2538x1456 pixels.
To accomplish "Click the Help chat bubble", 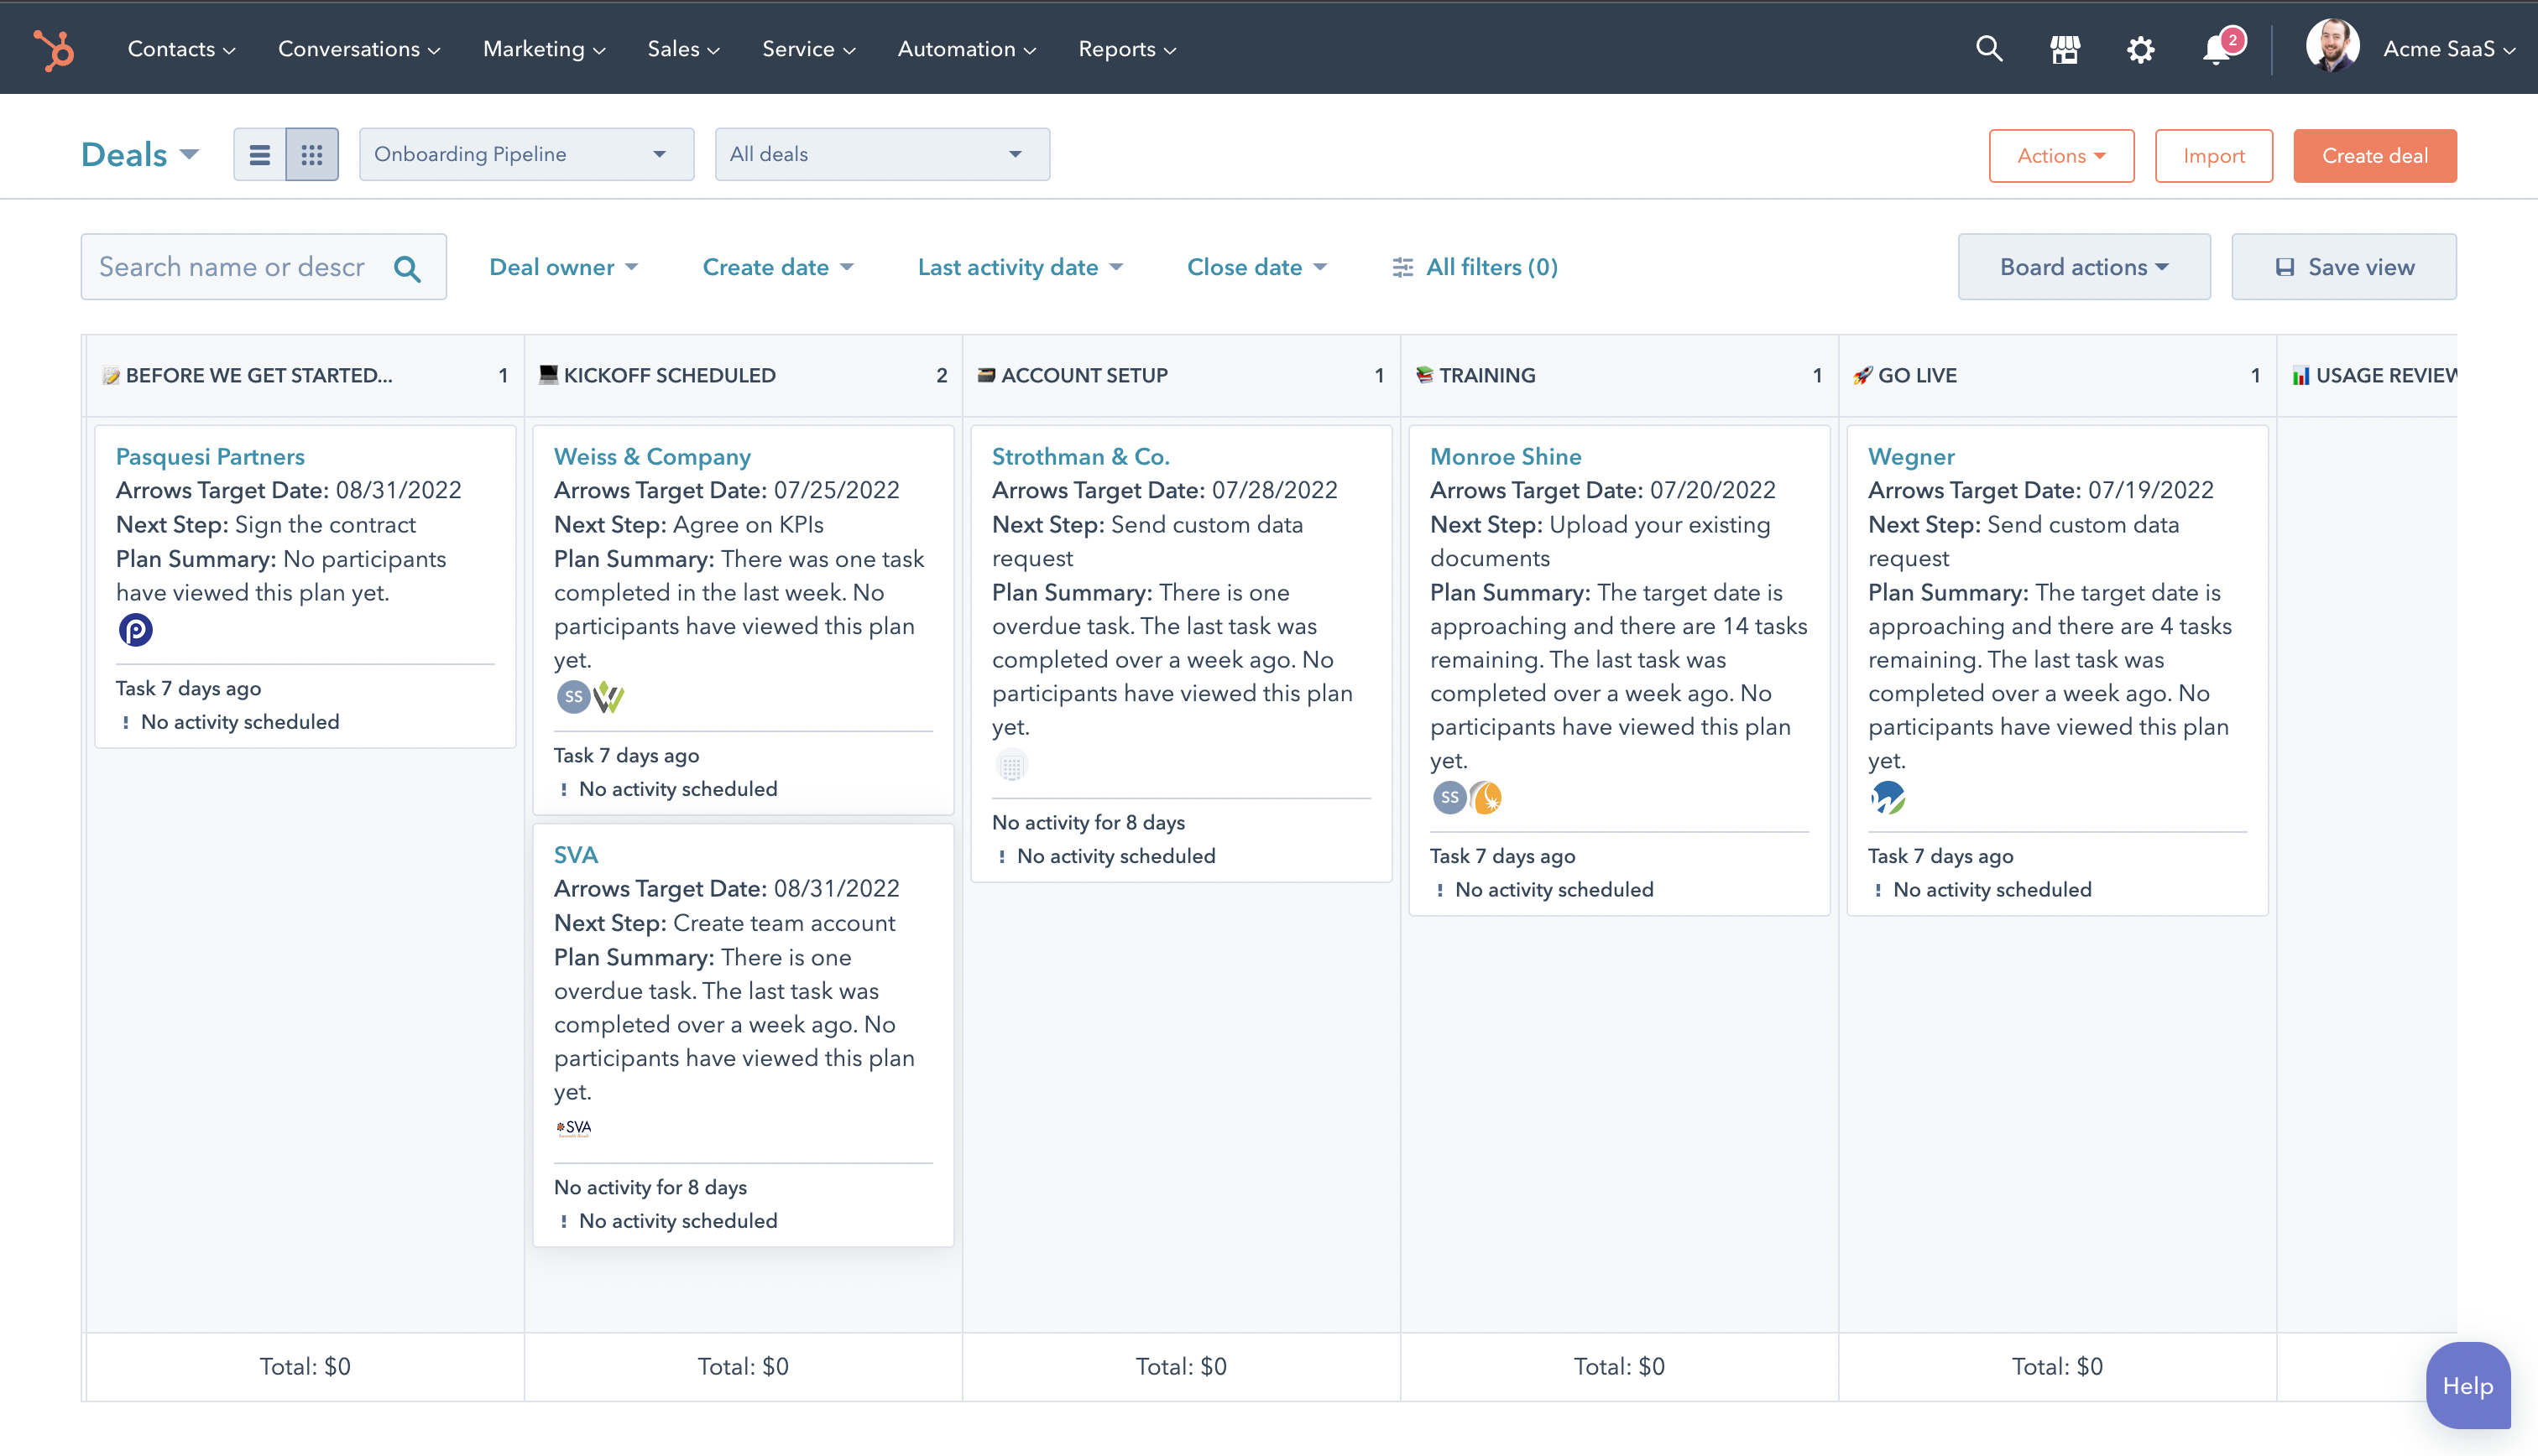I will tap(2467, 1385).
